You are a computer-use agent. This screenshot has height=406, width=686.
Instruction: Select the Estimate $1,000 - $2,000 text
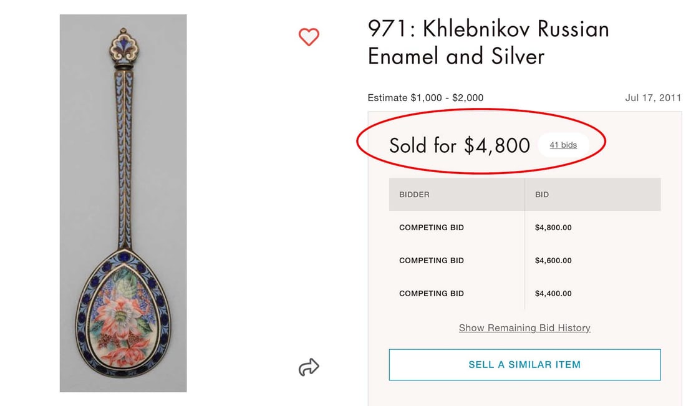pyautogui.click(x=425, y=98)
